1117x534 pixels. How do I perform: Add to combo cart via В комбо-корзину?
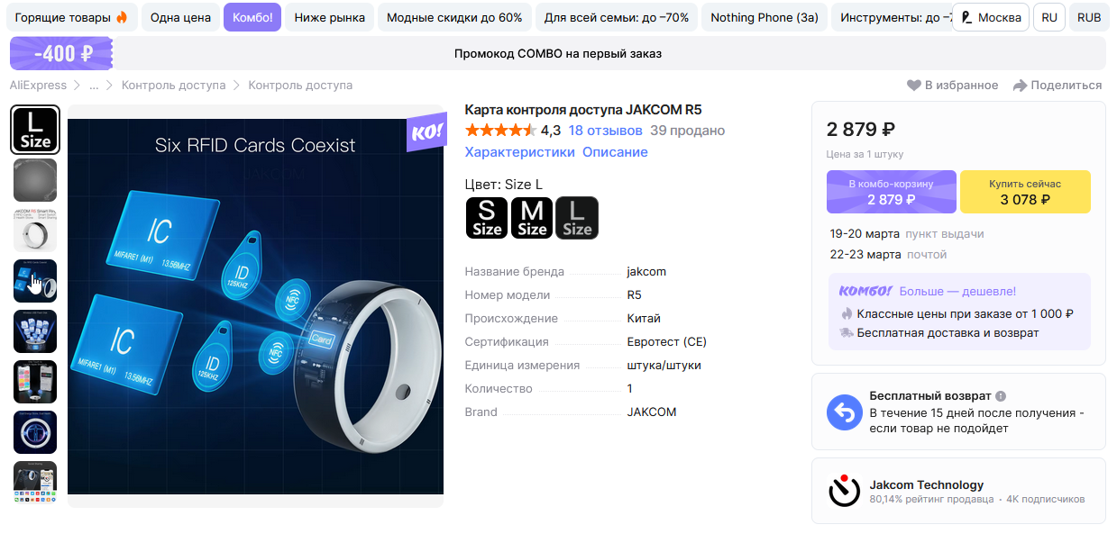pyautogui.click(x=892, y=192)
